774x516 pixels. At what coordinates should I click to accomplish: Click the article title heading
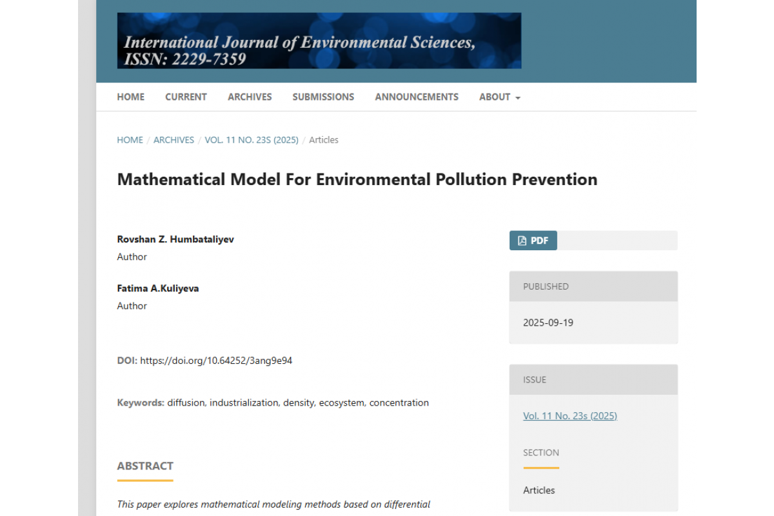pyautogui.click(x=357, y=179)
